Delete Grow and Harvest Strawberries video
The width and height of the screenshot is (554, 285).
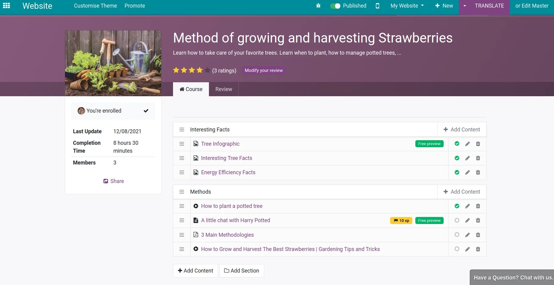point(478,249)
